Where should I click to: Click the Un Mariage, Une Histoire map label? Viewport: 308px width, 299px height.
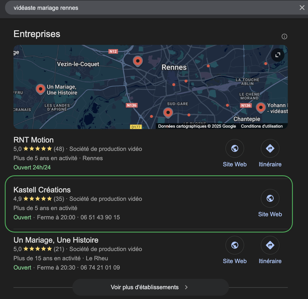(62, 90)
